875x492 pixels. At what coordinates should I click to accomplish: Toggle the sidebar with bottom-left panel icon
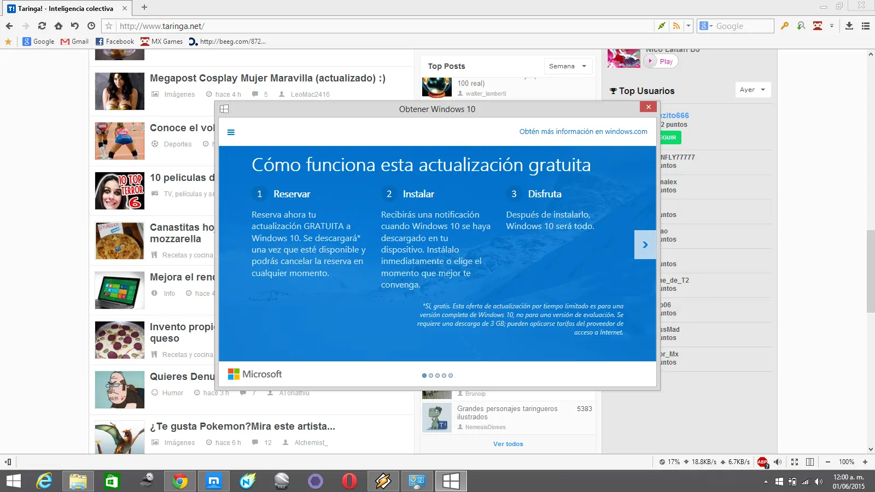point(8,462)
